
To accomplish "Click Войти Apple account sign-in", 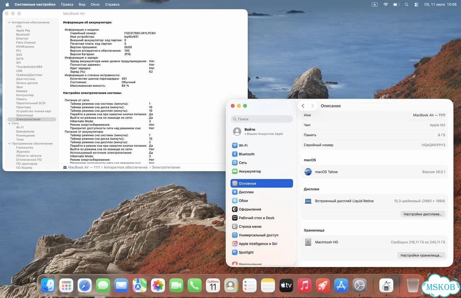I will pyautogui.click(x=261, y=131).
